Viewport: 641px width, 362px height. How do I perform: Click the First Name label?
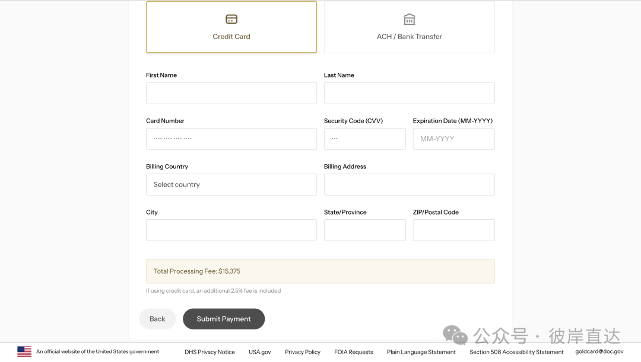[x=161, y=75]
